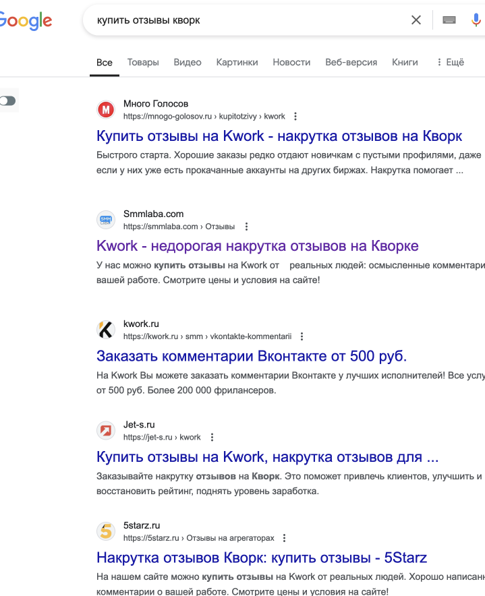Switch to the Книги tab
This screenshot has width=485, height=596.
[405, 62]
